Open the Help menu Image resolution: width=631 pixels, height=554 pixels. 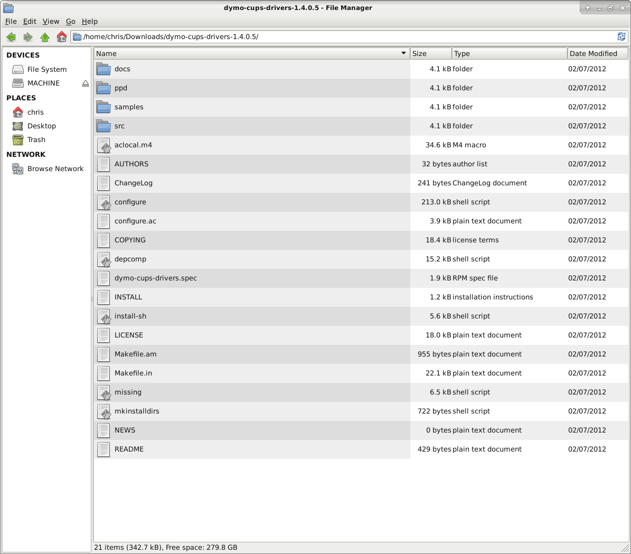click(x=90, y=21)
